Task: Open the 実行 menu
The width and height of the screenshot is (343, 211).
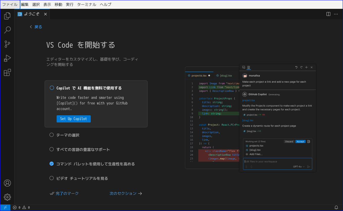Action: (70, 4)
